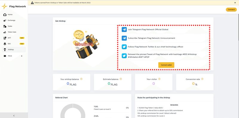Click info icon next to Conversion rate
Screen dimensions: 239x118
tap(202, 79)
